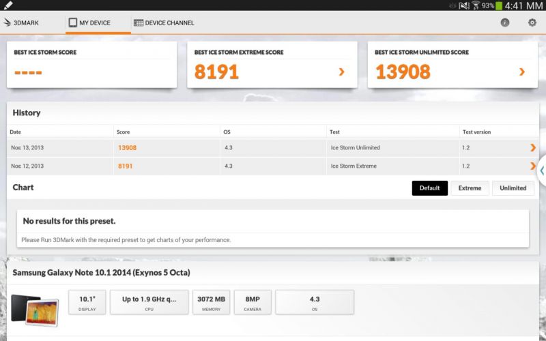Tap the 3072 MB Memory spec box

211,302
